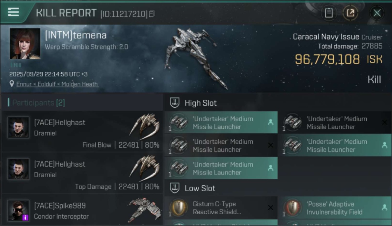Click the Low Slot section icon

coord(175,188)
